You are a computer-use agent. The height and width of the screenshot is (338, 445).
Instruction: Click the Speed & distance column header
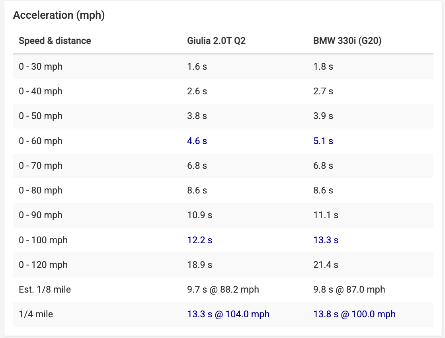[55, 41]
